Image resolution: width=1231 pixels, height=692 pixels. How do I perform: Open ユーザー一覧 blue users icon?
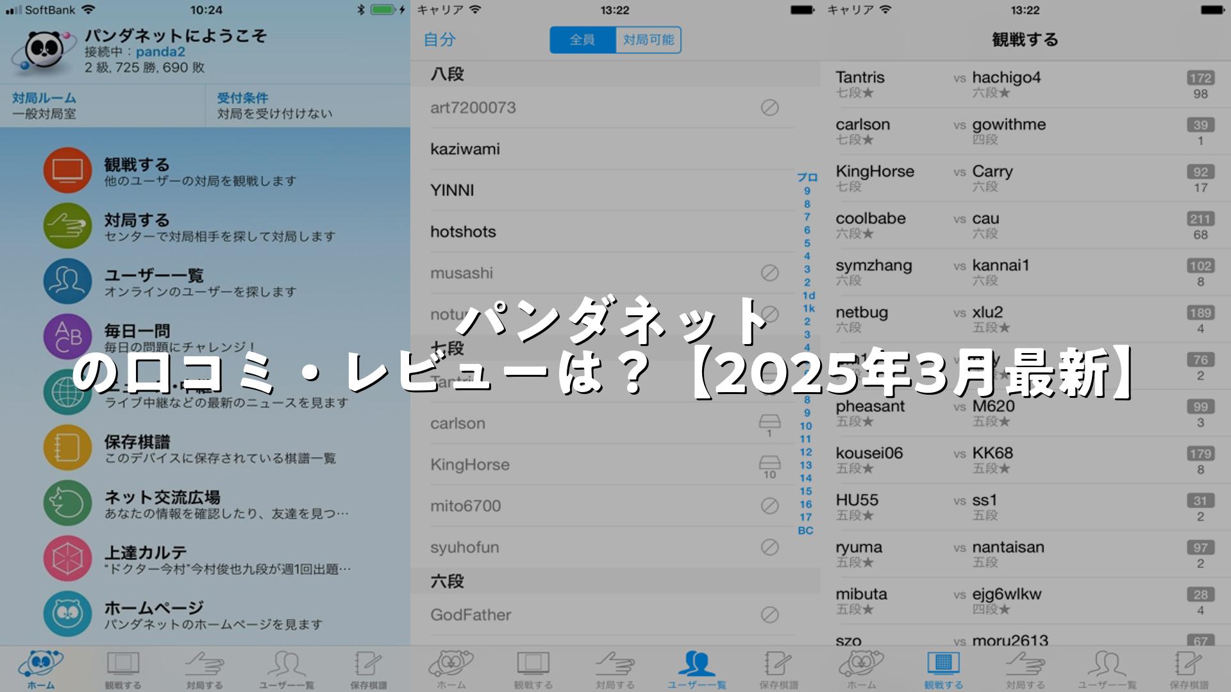(67, 281)
